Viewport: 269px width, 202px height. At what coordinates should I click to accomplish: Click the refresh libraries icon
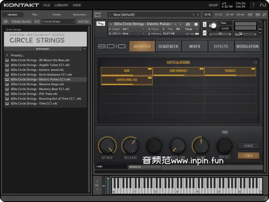[6, 21]
